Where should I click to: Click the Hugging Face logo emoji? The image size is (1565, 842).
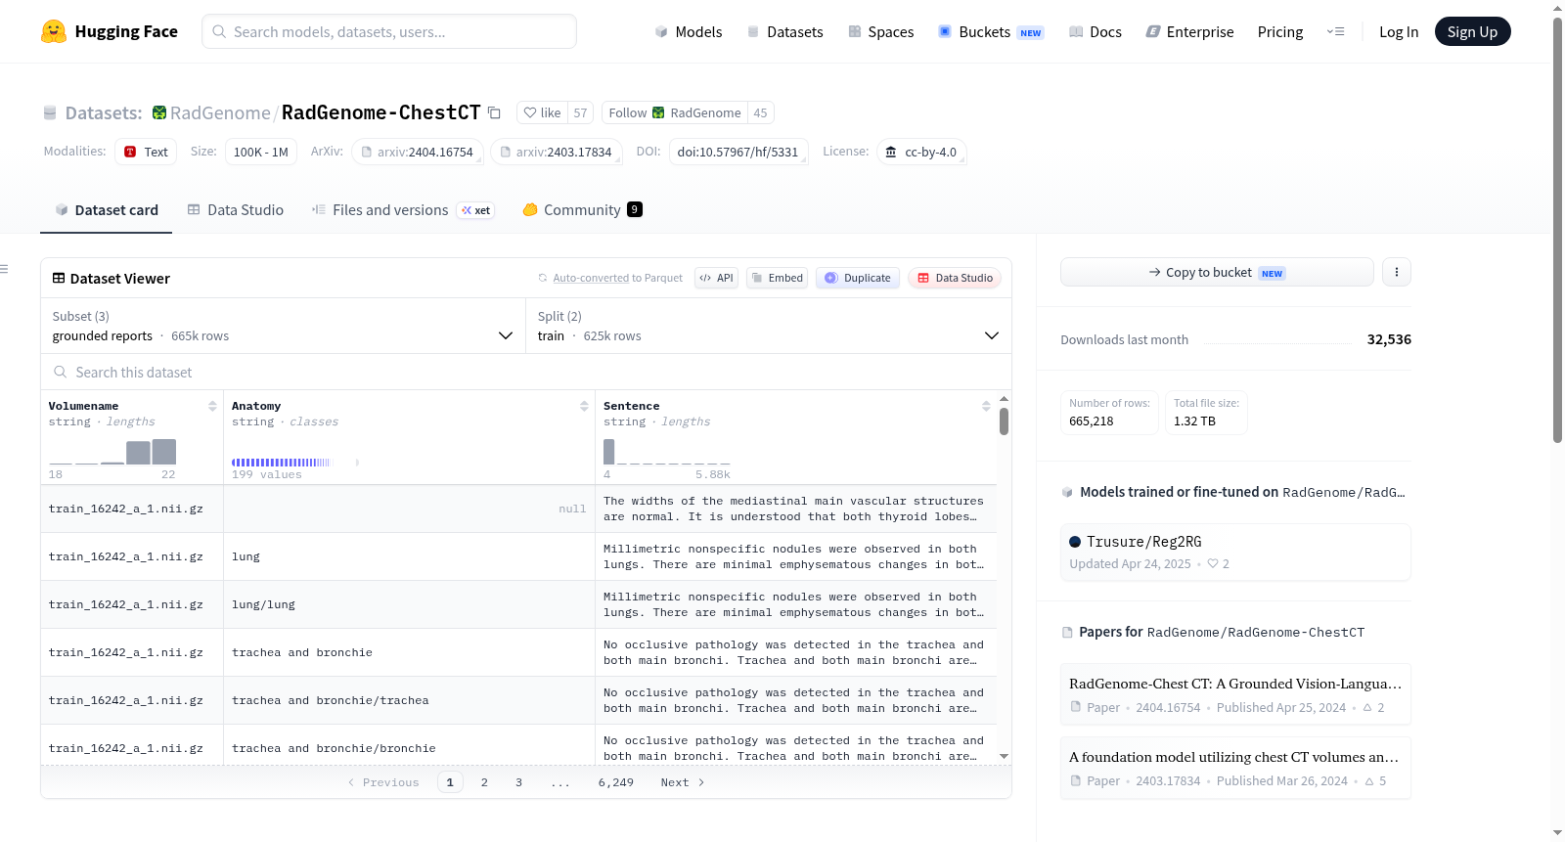(x=54, y=31)
